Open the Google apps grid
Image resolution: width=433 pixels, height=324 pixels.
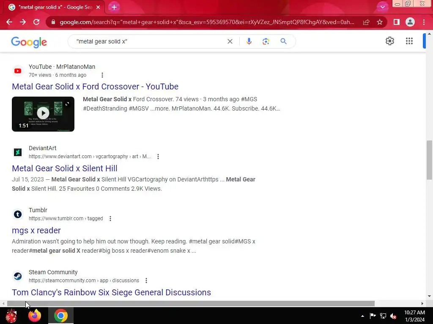click(x=409, y=41)
